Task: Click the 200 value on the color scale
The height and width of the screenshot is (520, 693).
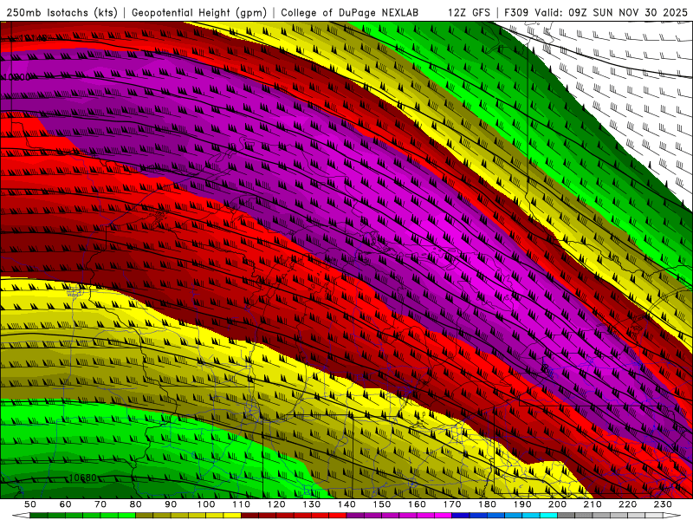Action: 557,504
